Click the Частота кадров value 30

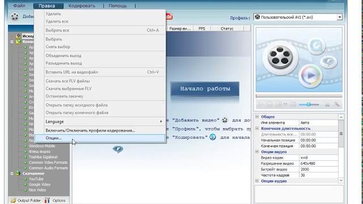coord(318,175)
